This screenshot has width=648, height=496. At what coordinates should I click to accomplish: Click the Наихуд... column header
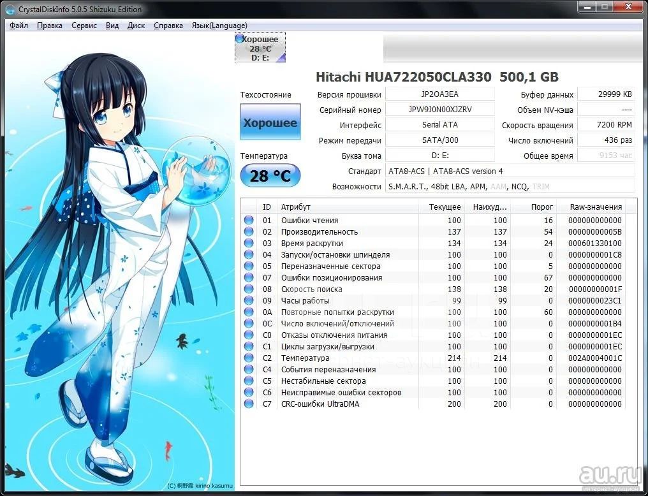click(488, 207)
